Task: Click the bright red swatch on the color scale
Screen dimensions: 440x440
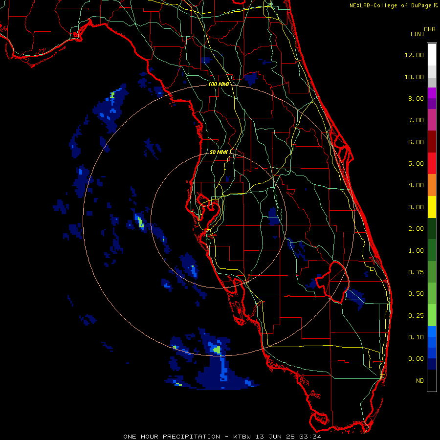Action: pyautogui.click(x=432, y=163)
